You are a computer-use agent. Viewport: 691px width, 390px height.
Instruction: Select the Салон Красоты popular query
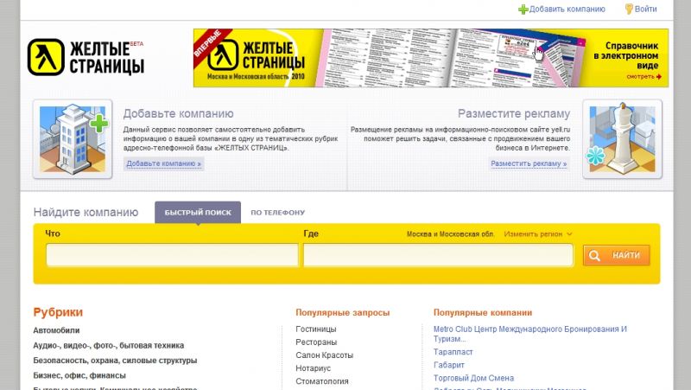[325, 355]
